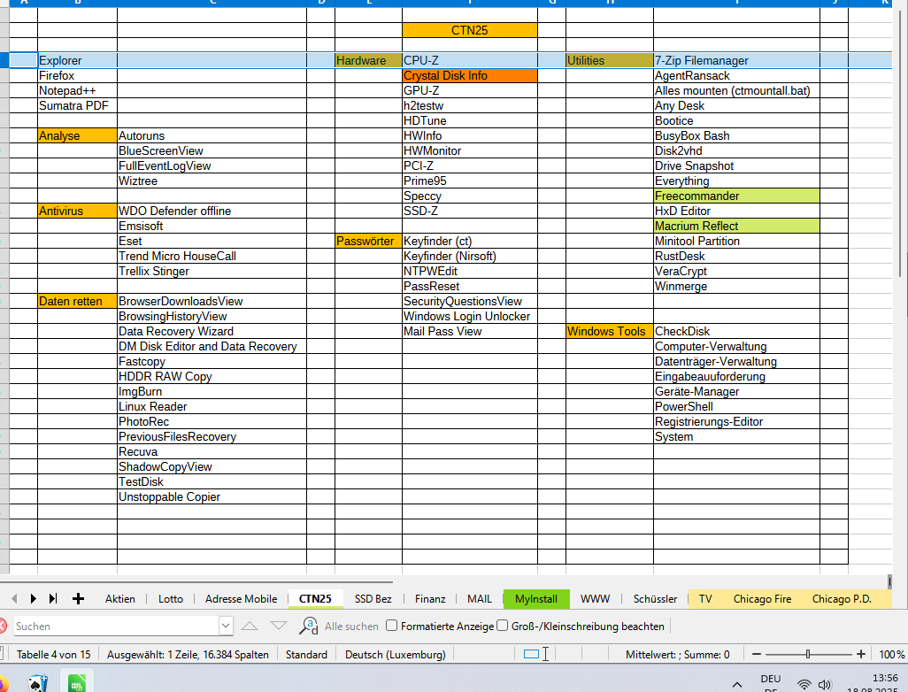Select the Notepad++ cell

pyautogui.click(x=77, y=90)
